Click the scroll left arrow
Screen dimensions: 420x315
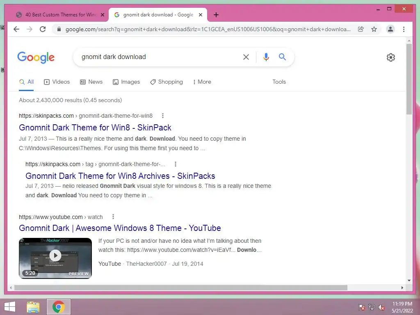tap(11, 288)
